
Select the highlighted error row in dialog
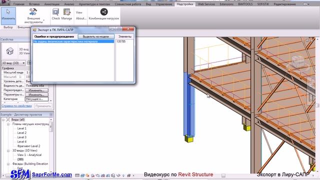(73, 41)
